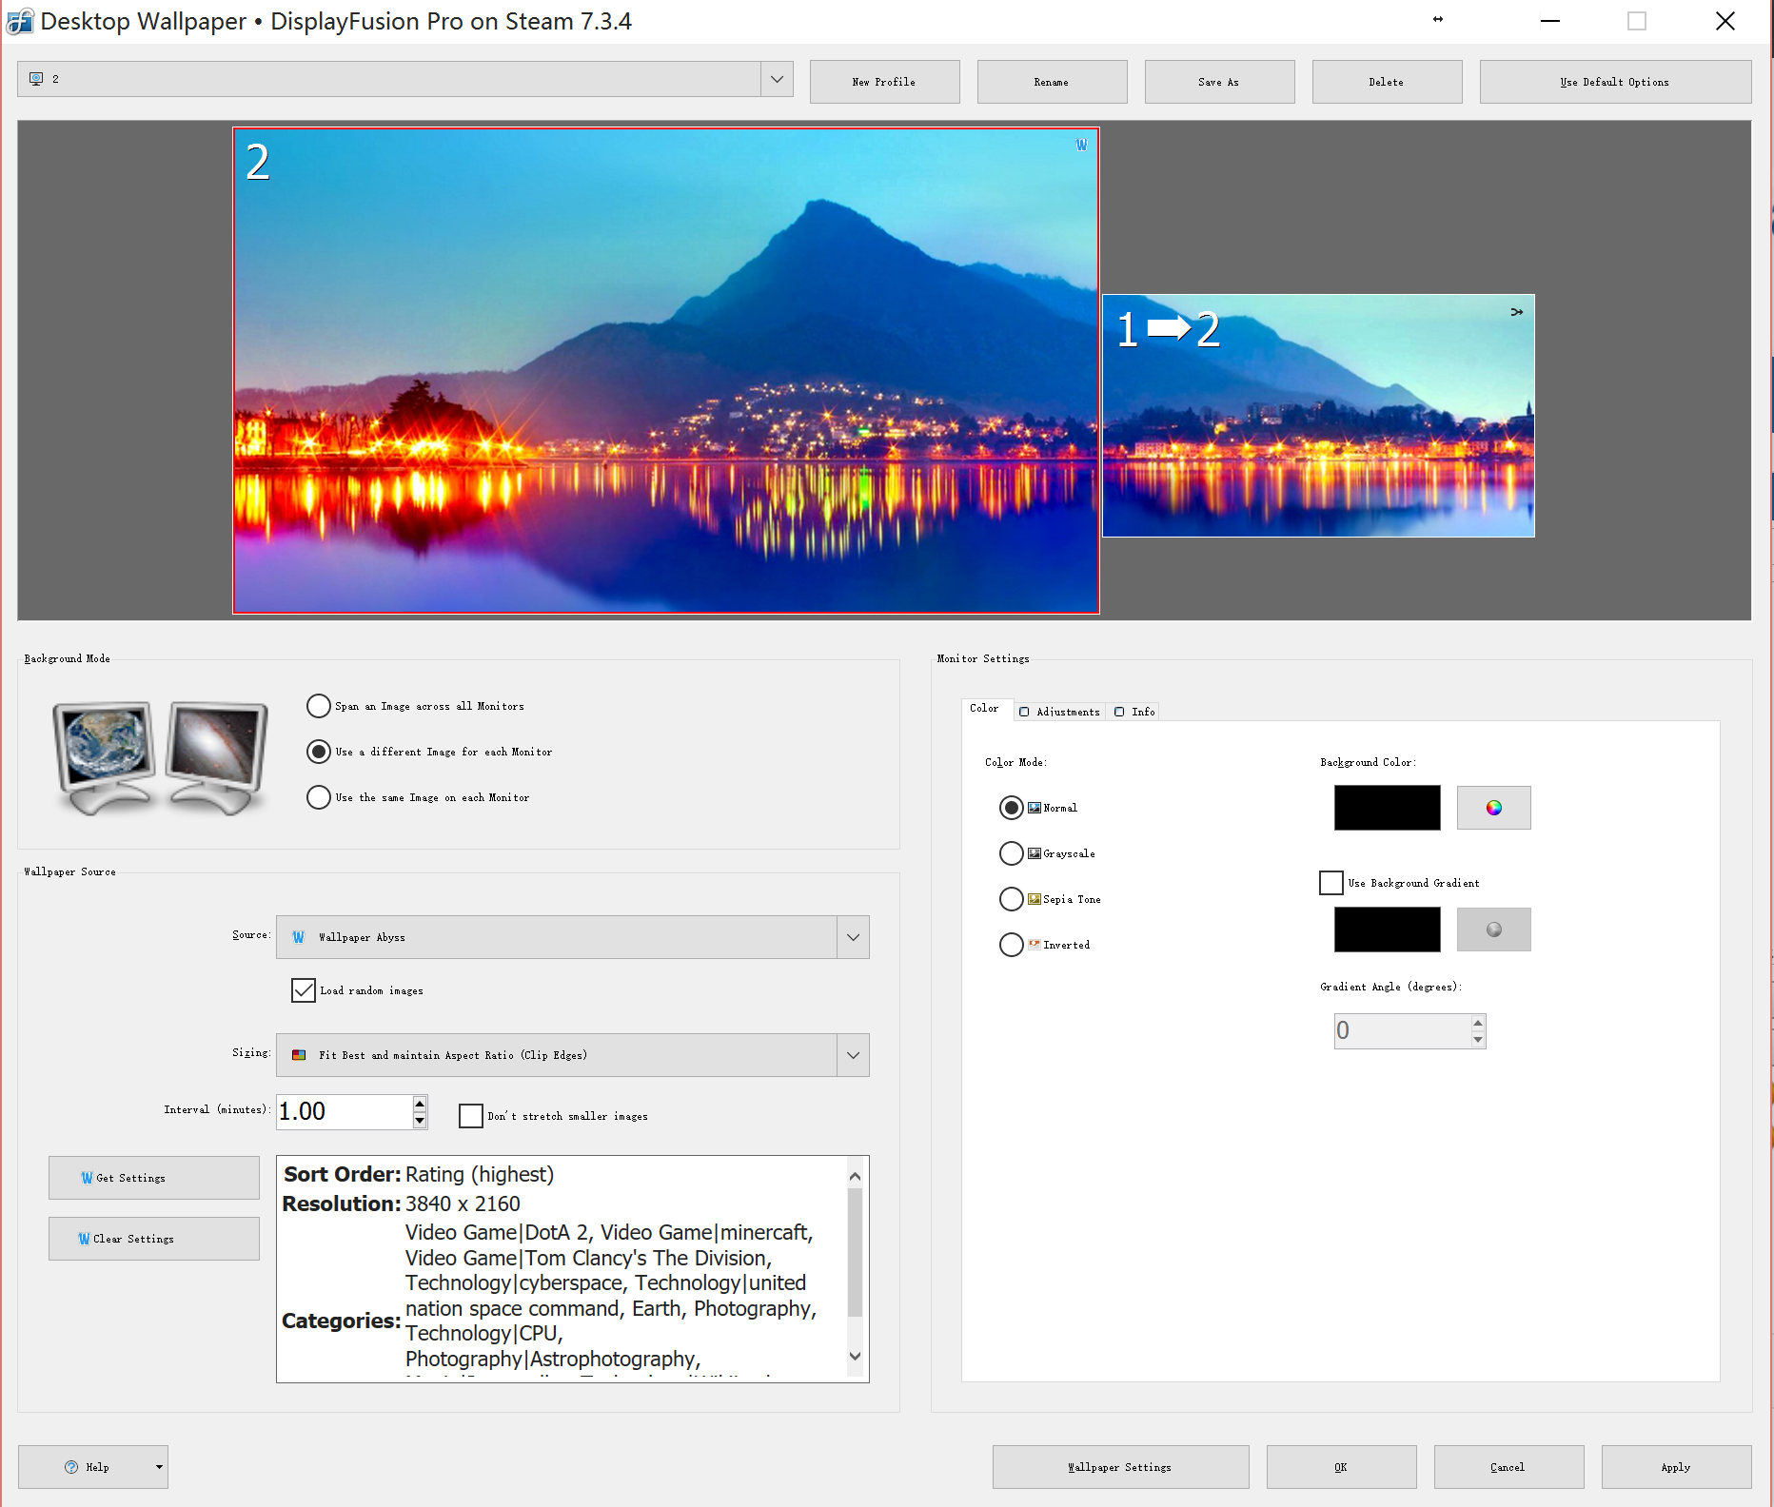This screenshot has width=1774, height=1507.
Task: Click the color wheel picker for Background Color
Action: (1493, 808)
